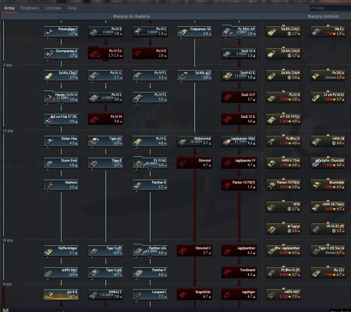Select the Pz.III J1 vehicle card
The width and height of the screenshot is (351, 312).
pos(106,75)
